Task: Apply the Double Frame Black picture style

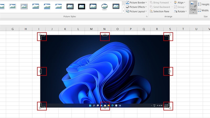Action: click(x=70, y=6)
